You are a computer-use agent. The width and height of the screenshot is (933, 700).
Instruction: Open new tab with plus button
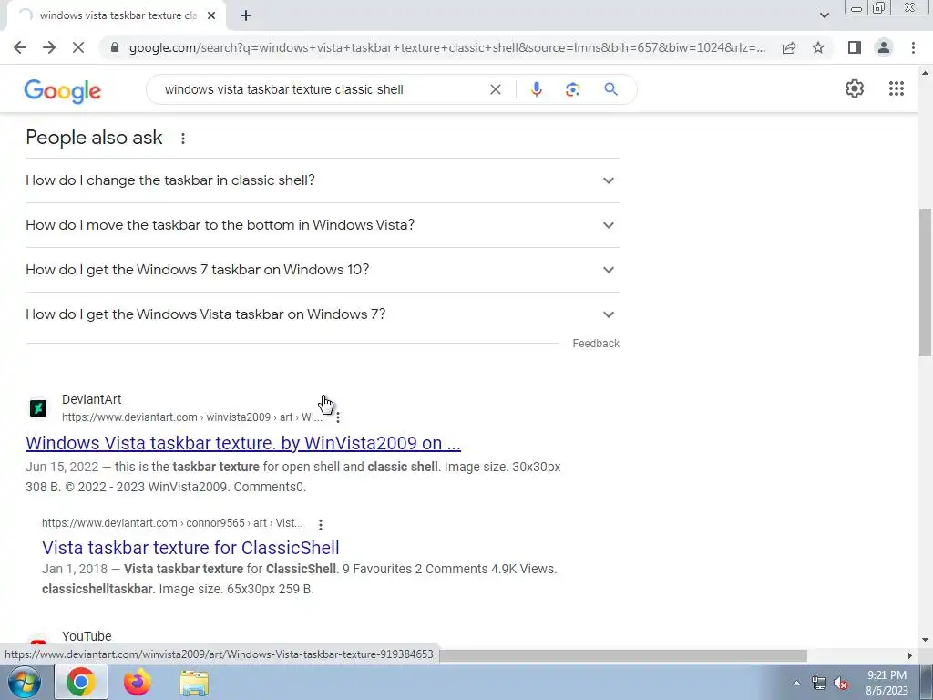coord(246,15)
